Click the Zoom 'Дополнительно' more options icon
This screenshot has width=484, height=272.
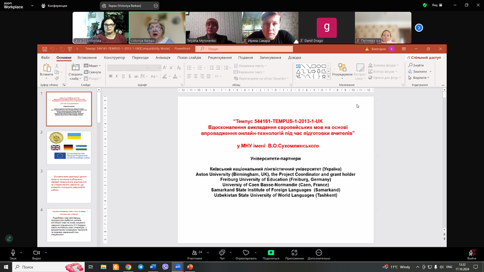click(x=319, y=253)
